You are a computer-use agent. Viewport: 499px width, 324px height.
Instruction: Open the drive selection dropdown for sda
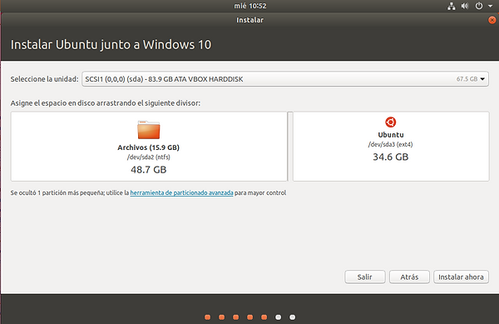click(285, 79)
